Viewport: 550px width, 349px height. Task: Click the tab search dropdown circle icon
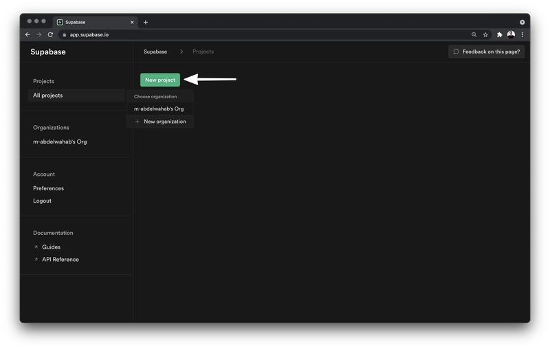point(522,23)
